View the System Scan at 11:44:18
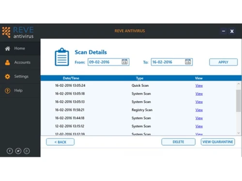The image size is (242, 181). click(199, 118)
